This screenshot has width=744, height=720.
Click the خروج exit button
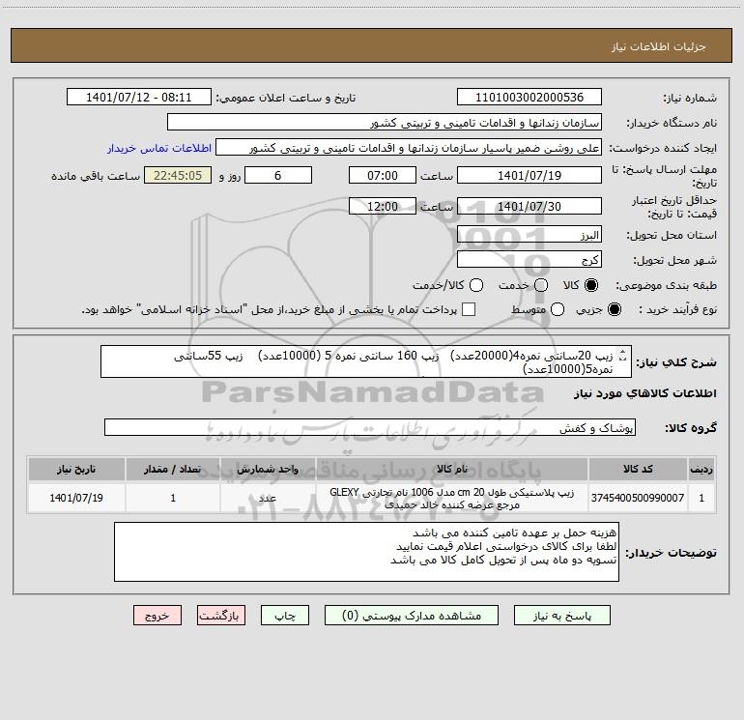pos(157,616)
